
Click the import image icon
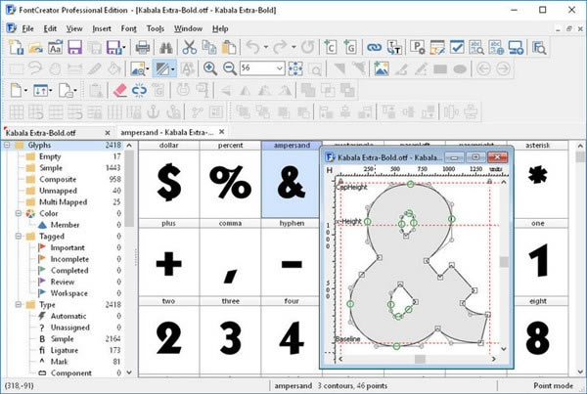pyautogui.click(x=382, y=68)
